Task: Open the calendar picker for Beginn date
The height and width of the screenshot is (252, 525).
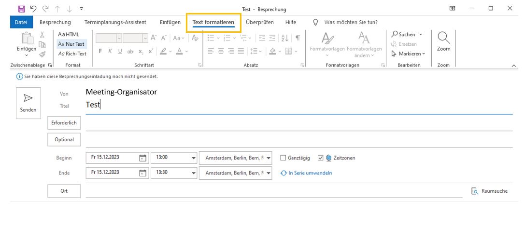Action: click(142, 158)
